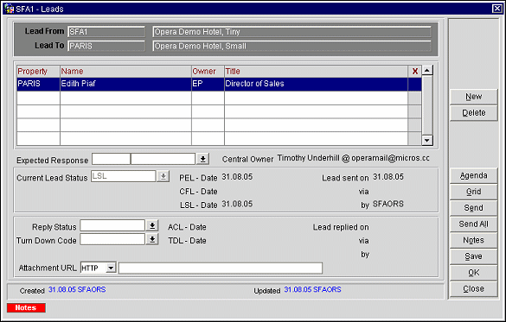506x322 pixels.
Task: Open the Expected Response date picker arrow
Action: click(203, 159)
